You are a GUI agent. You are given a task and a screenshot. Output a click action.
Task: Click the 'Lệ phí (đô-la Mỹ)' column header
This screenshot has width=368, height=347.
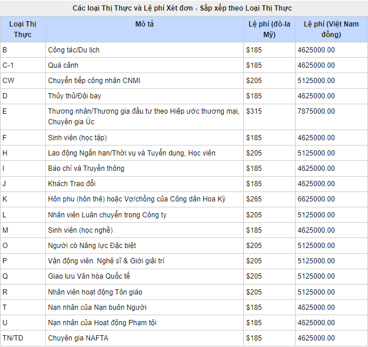pyautogui.click(x=269, y=29)
